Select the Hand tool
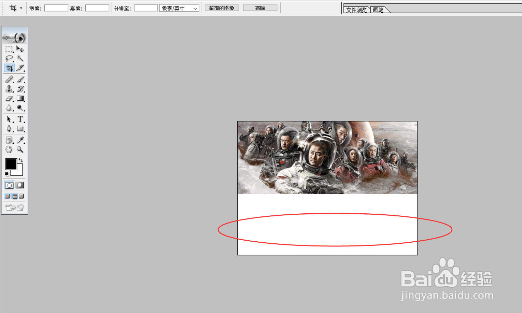522x313 pixels. (9, 150)
